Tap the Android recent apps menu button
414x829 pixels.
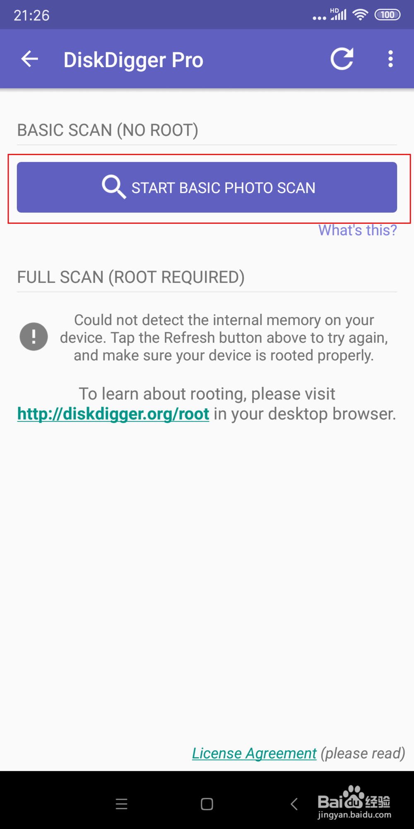(x=121, y=804)
